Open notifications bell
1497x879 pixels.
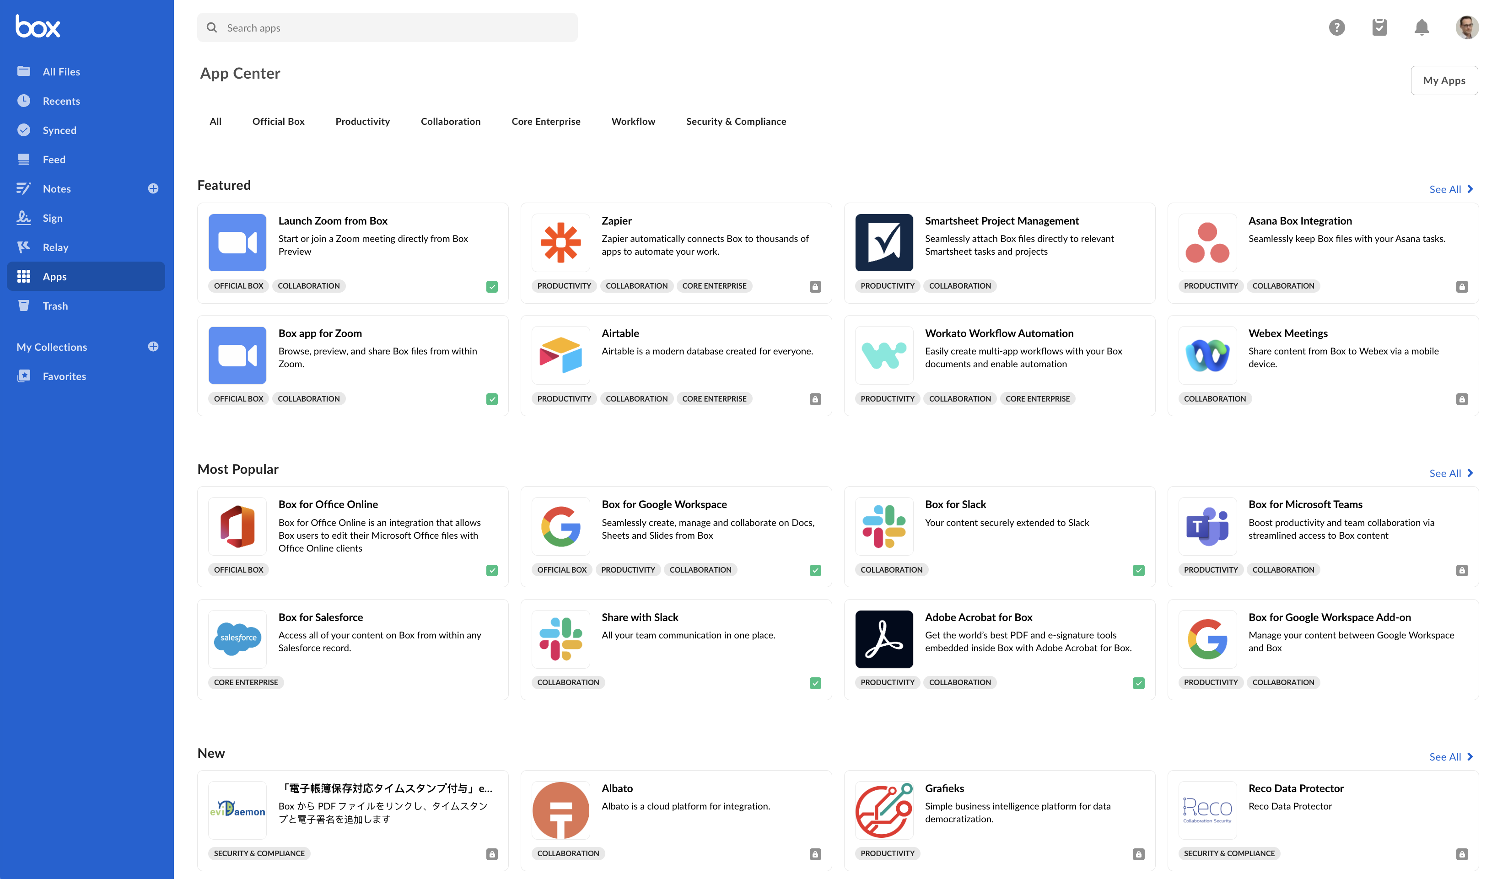(1422, 27)
